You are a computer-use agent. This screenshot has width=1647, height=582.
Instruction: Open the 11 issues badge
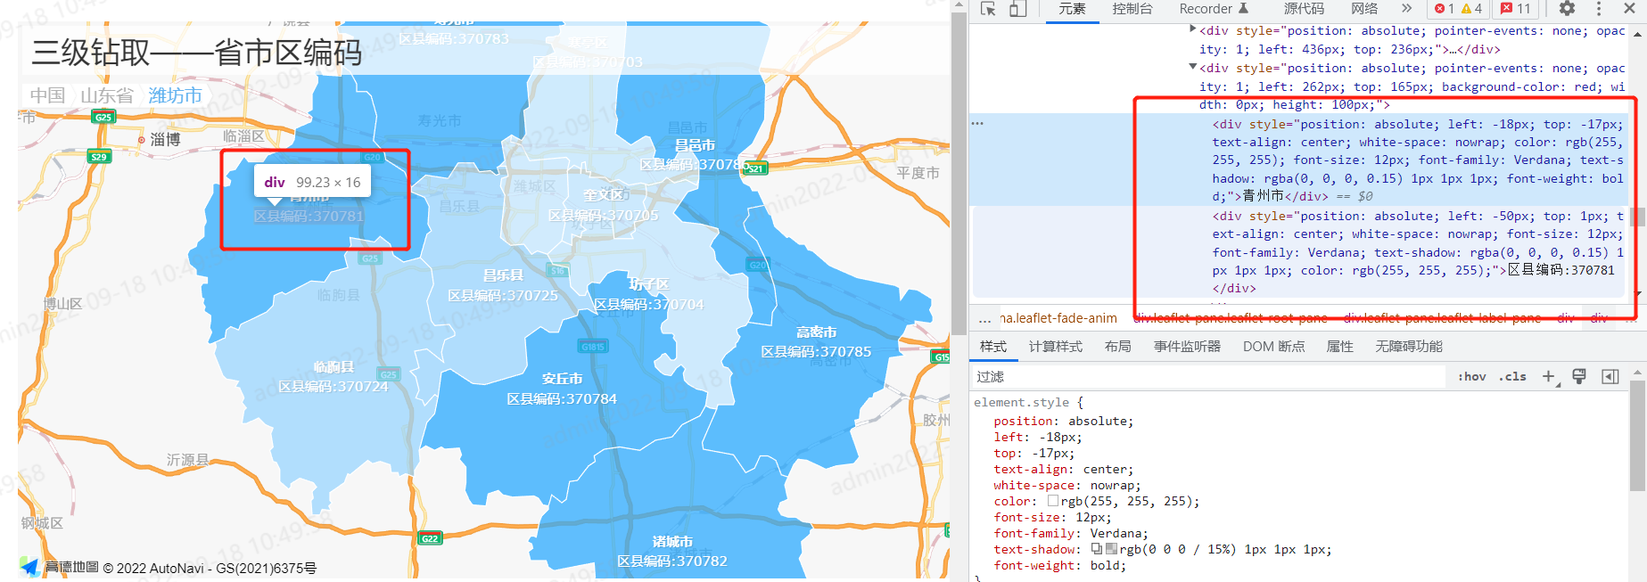click(x=1516, y=9)
